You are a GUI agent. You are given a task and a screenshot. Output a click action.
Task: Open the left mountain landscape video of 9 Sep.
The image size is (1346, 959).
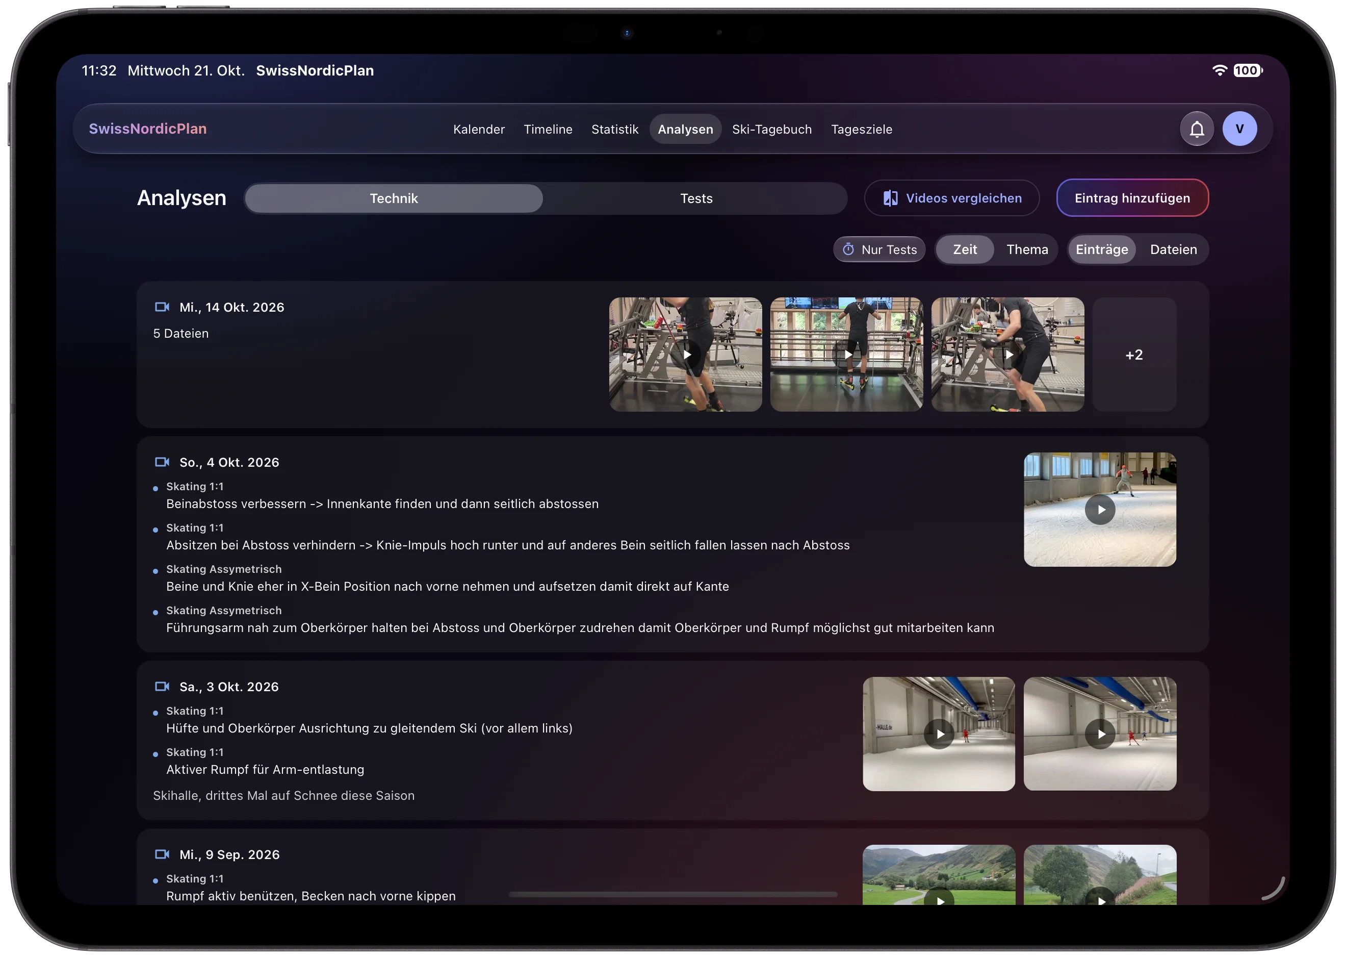pos(939,875)
